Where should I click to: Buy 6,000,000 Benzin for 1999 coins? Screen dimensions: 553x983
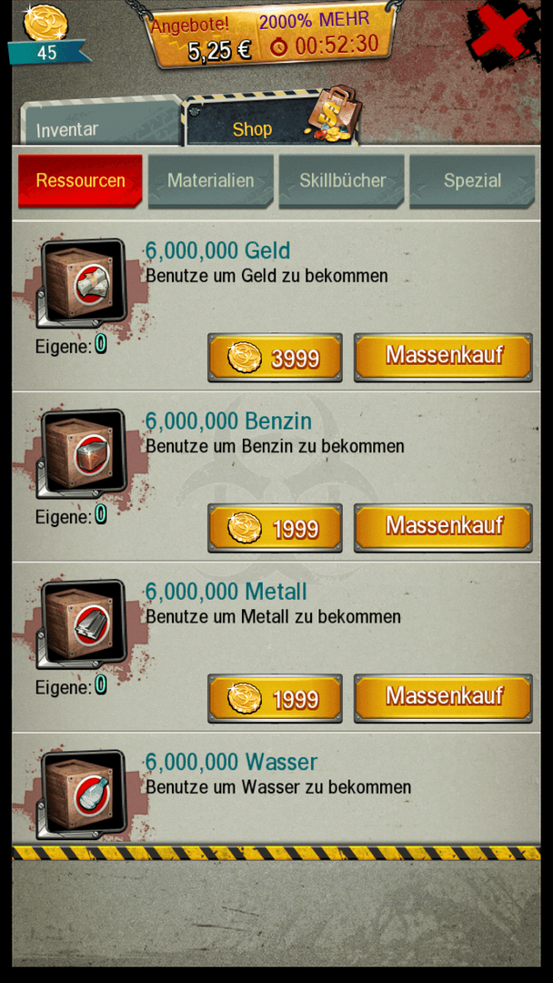point(275,528)
